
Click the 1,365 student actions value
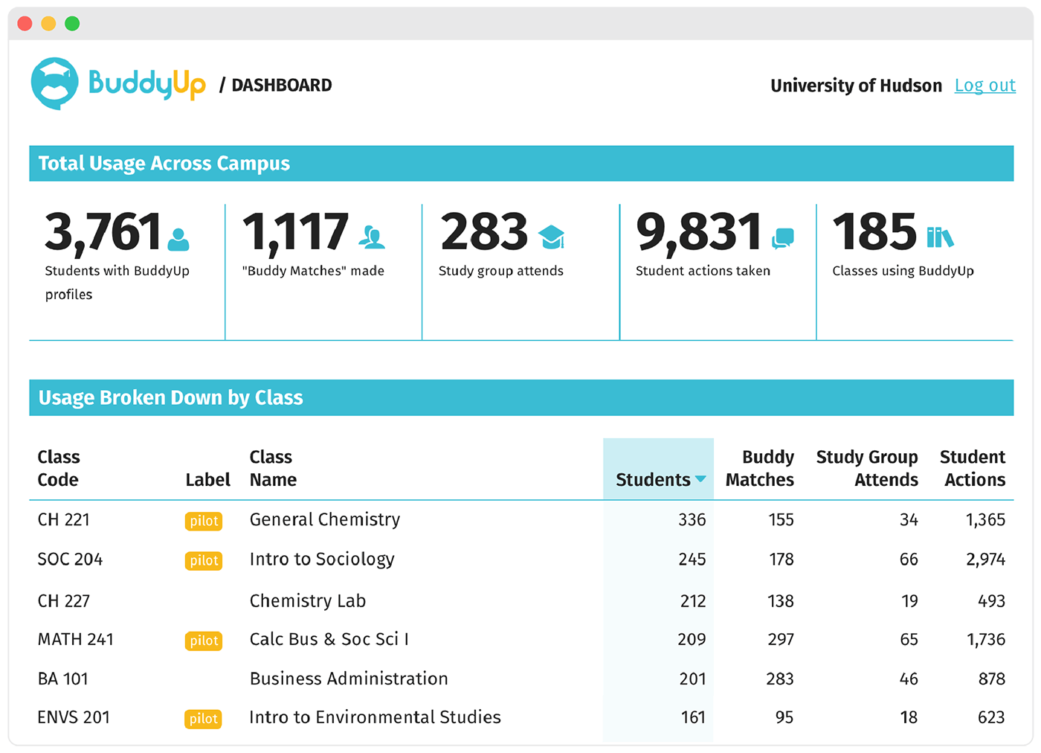point(986,519)
